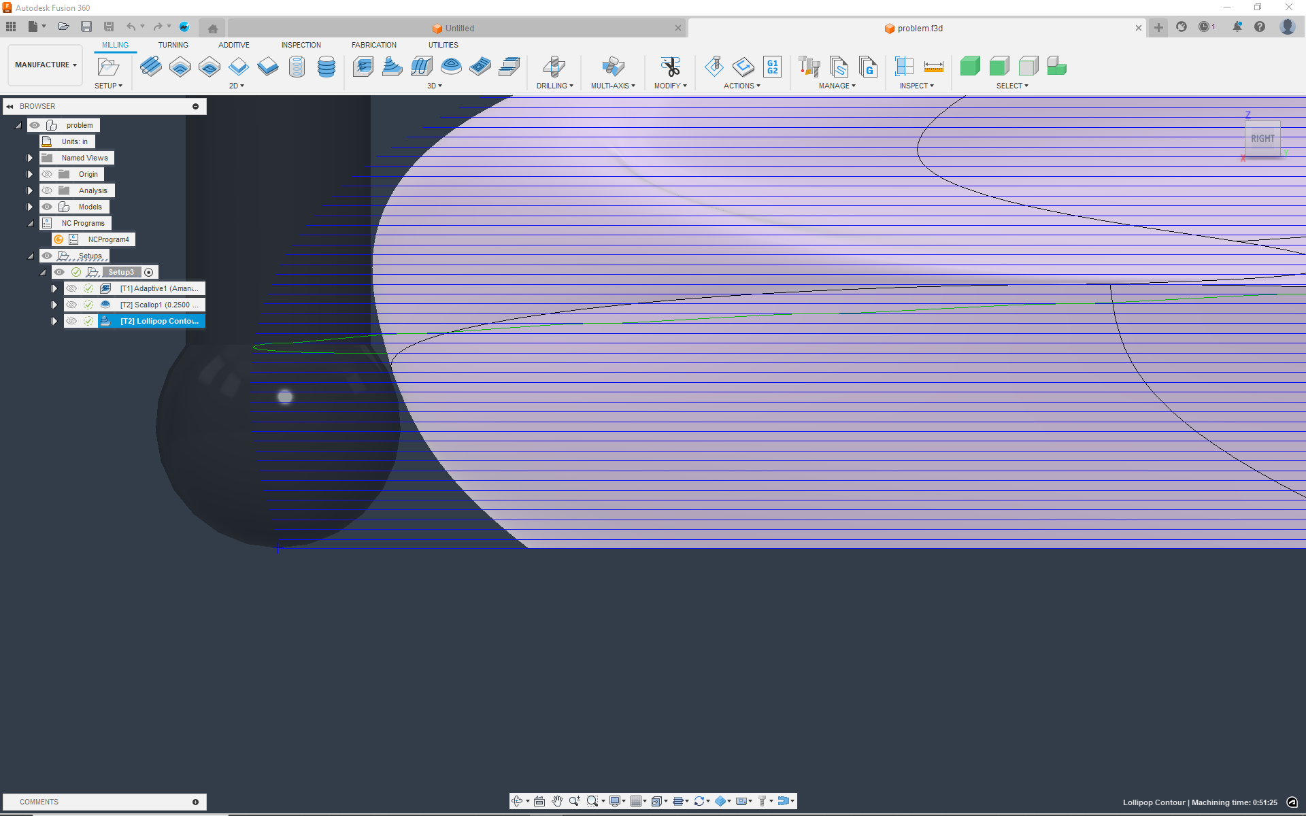
Task: Toggle visibility of the Origin folder
Action: [47, 173]
